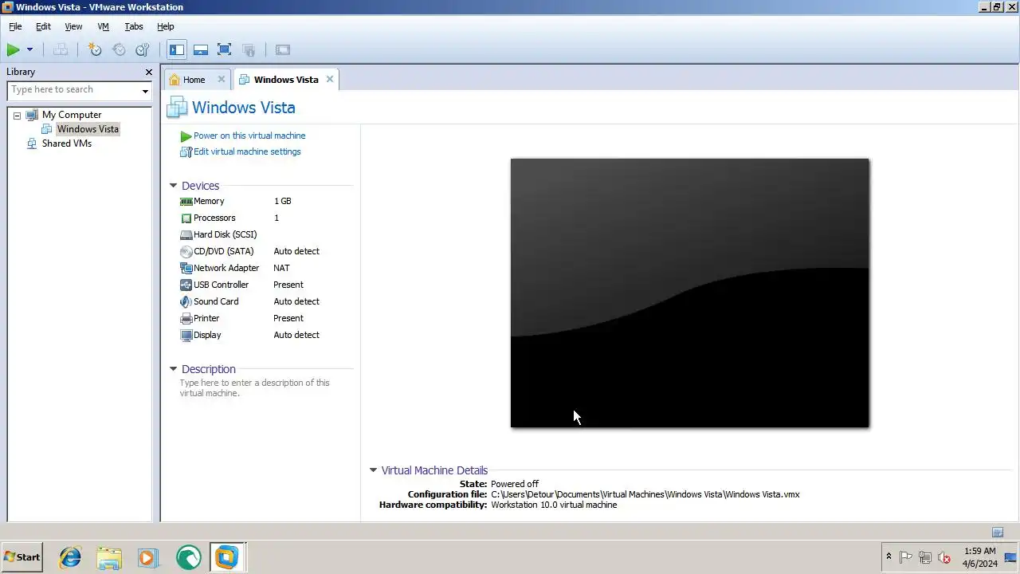Open the Edit menu
The width and height of the screenshot is (1020, 574).
coord(43,26)
